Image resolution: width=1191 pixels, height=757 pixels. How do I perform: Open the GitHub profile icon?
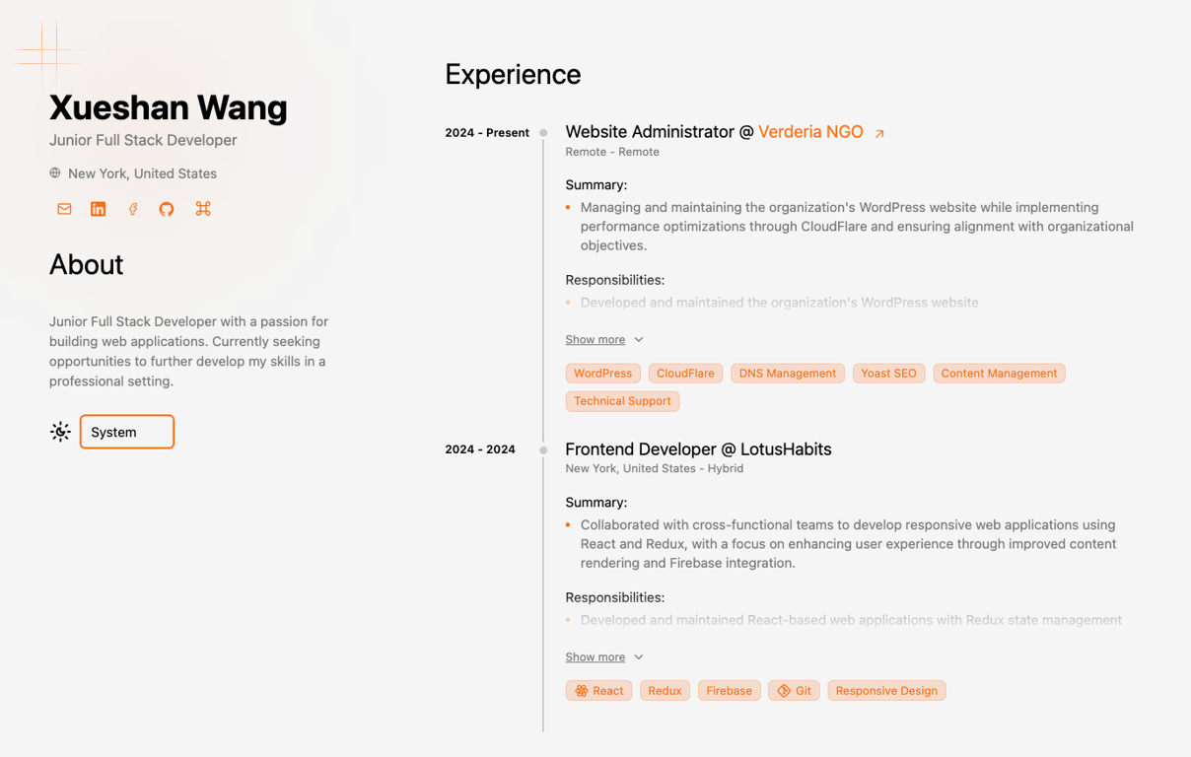(x=167, y=209)
